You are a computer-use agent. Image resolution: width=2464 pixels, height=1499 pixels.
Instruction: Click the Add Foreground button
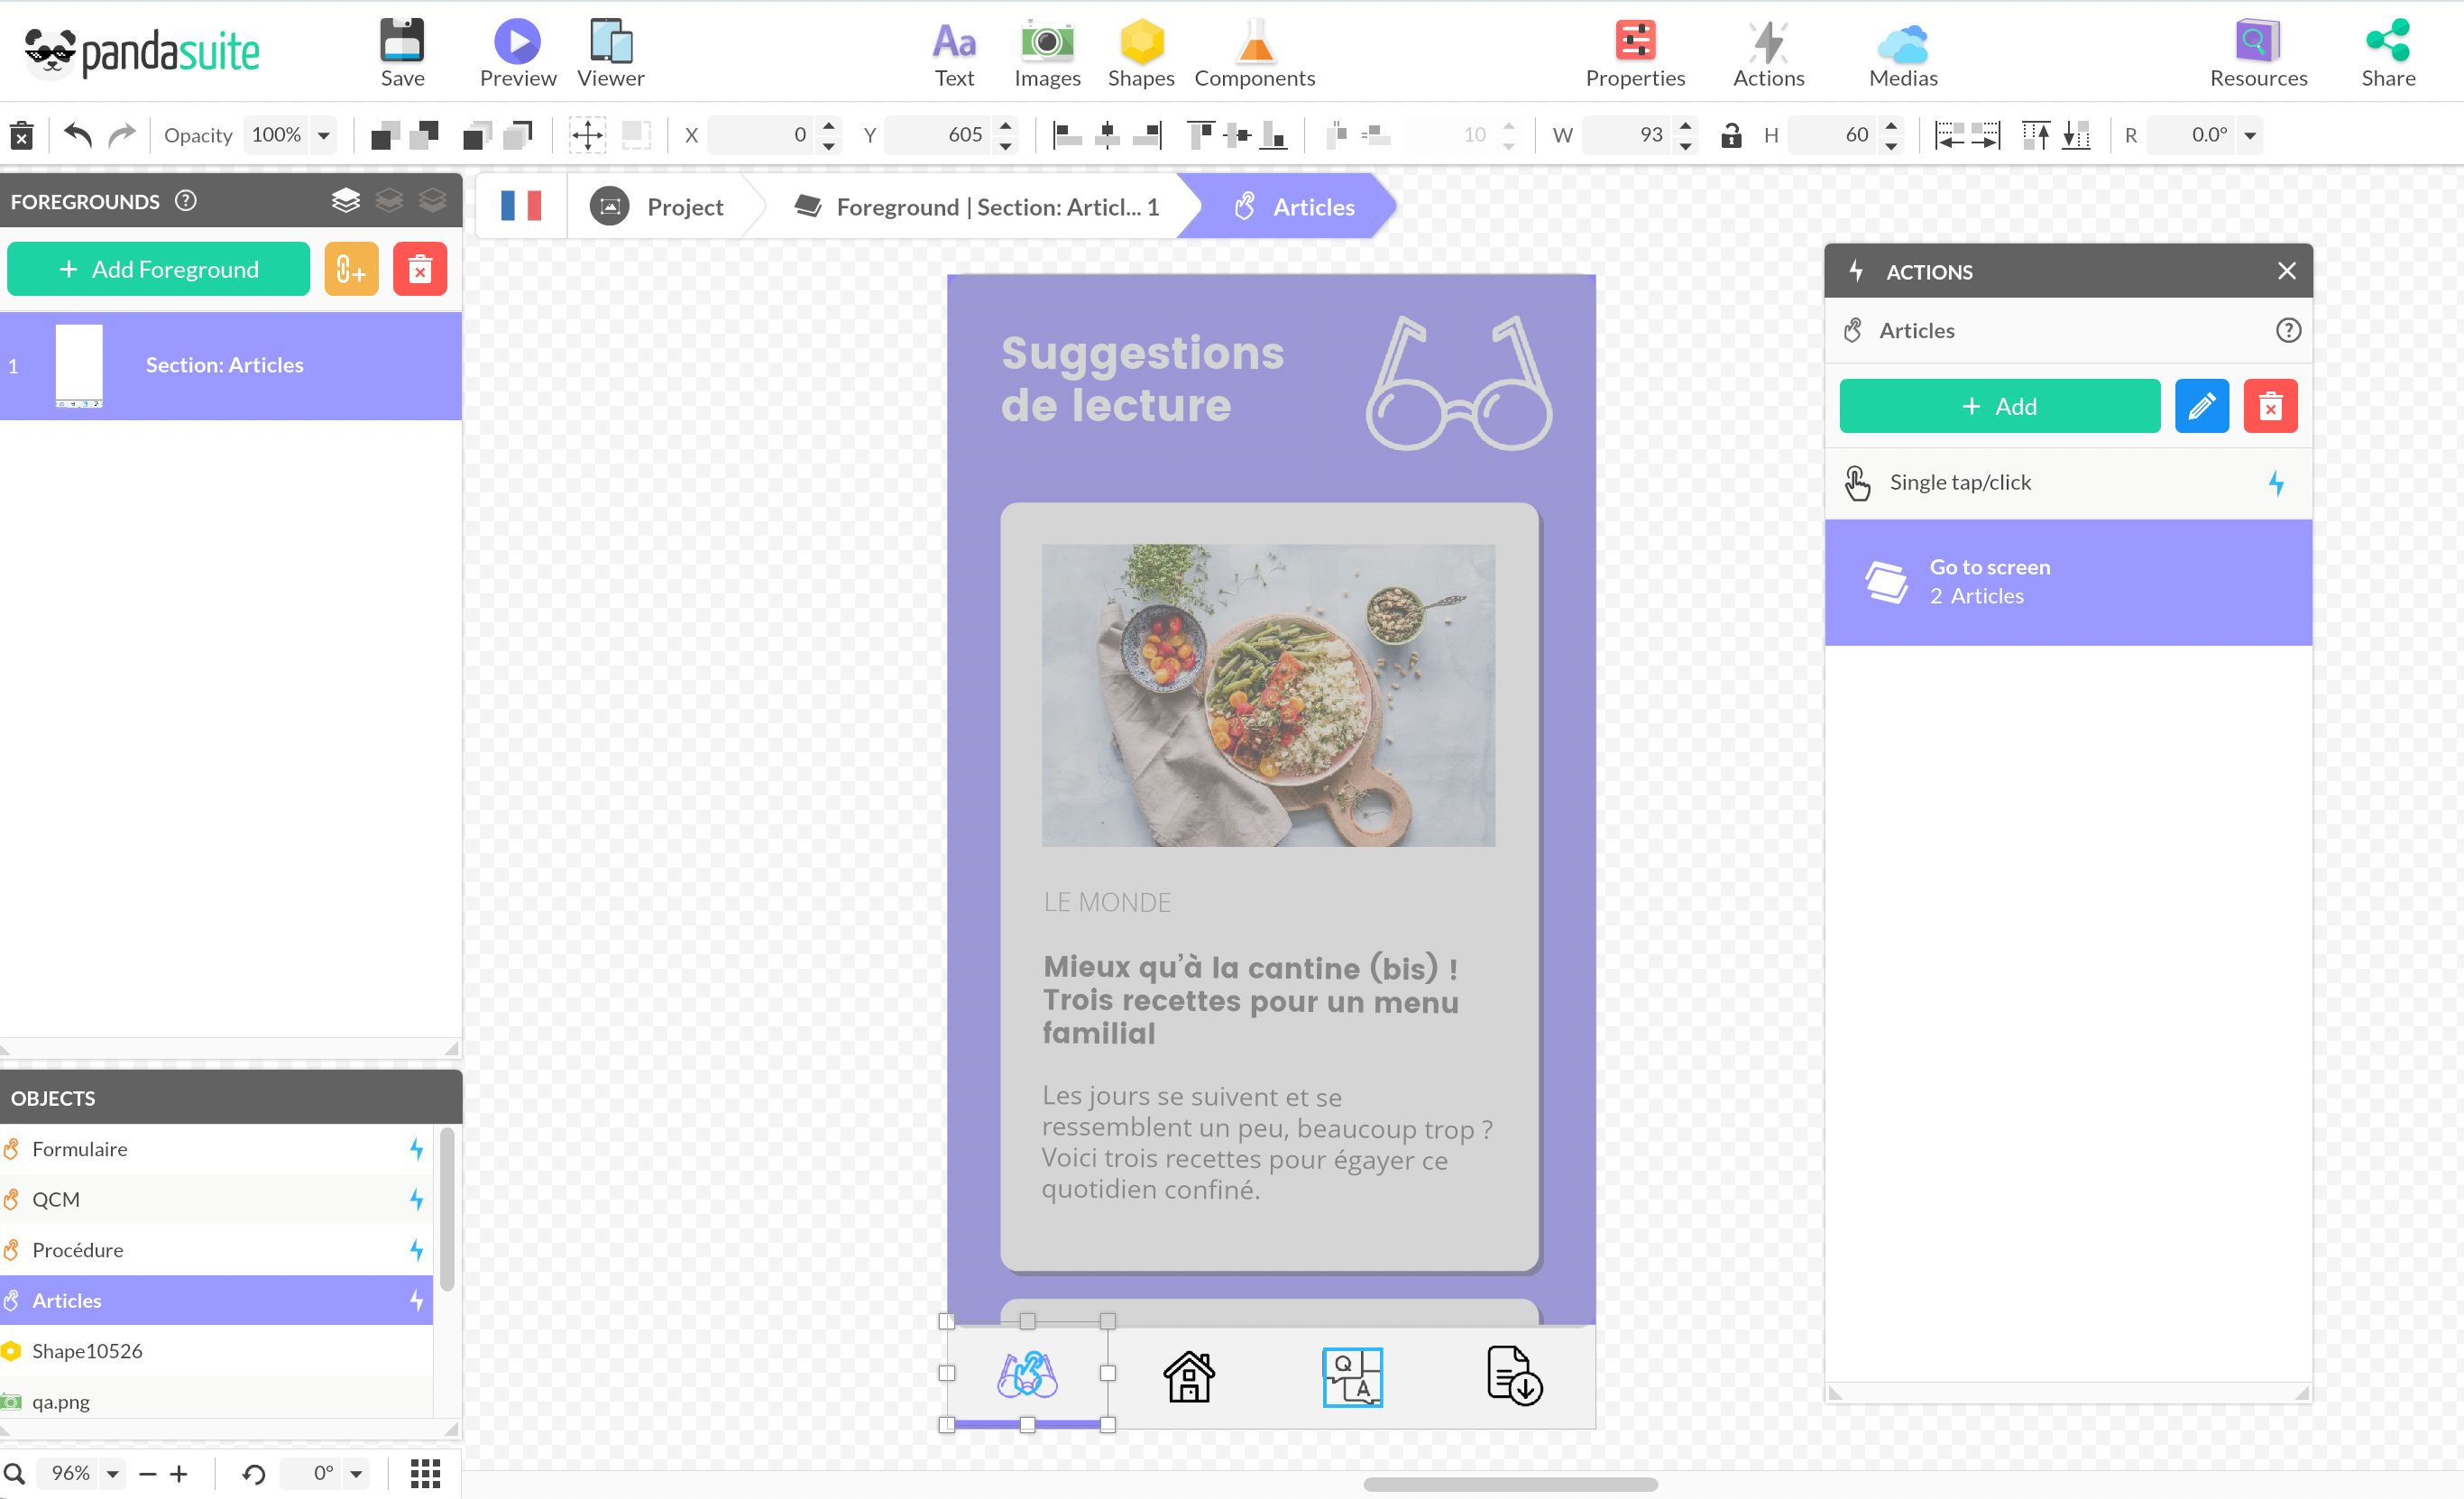tap(159, 270)
